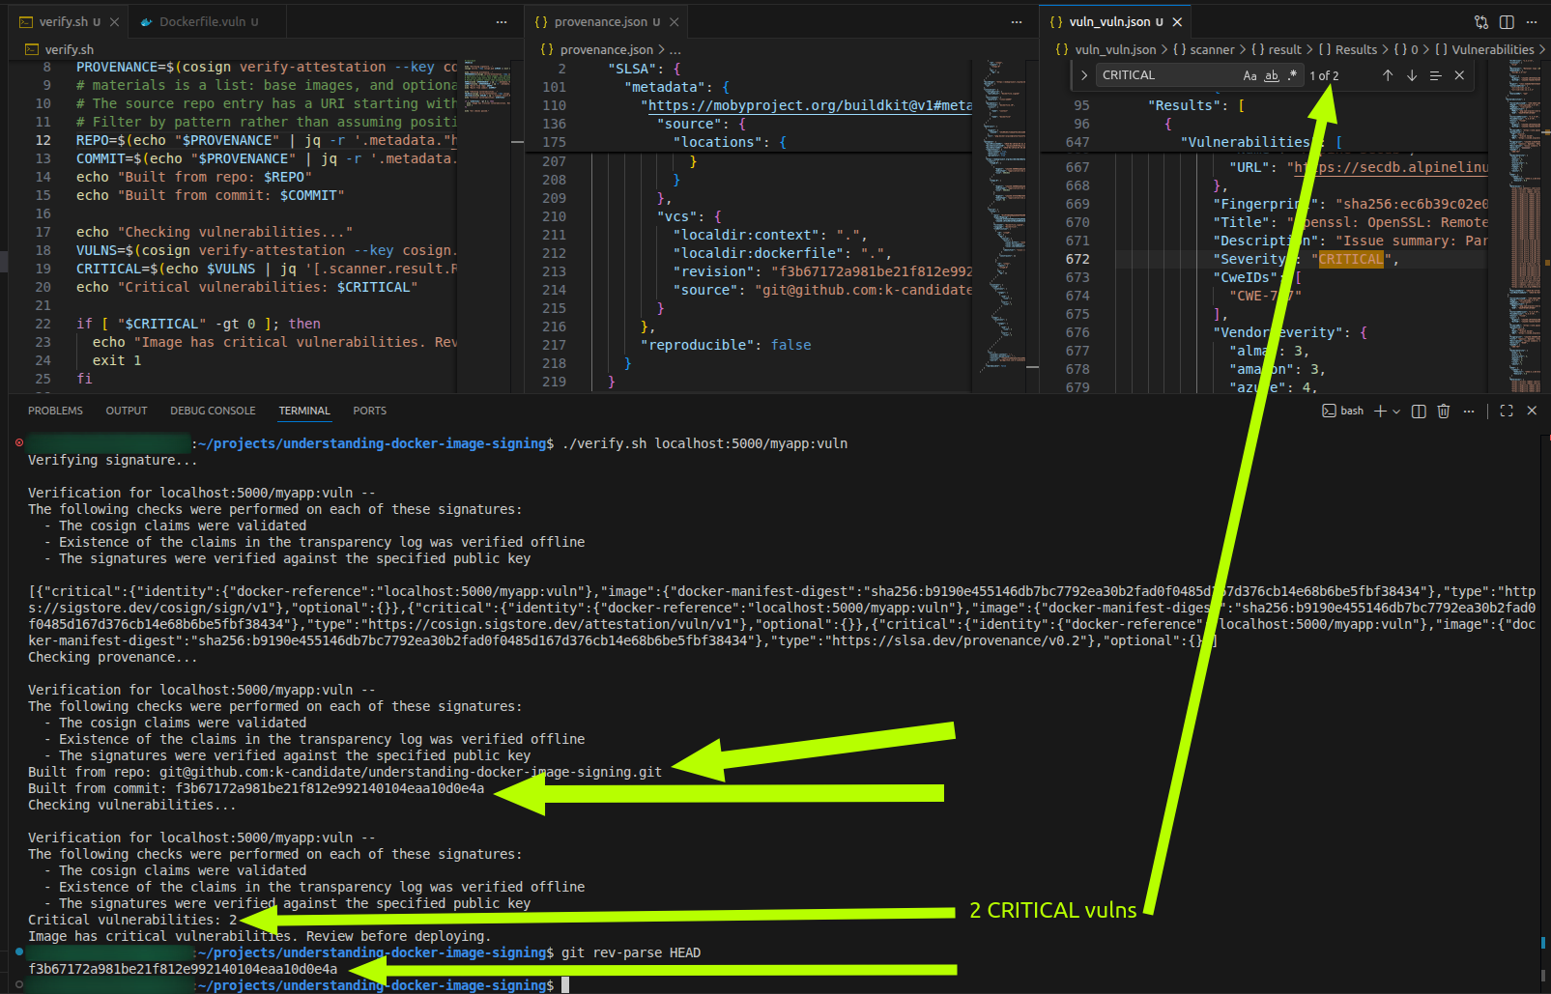Go to previous CRITICAL match with up arrow

click(1387, 75)
